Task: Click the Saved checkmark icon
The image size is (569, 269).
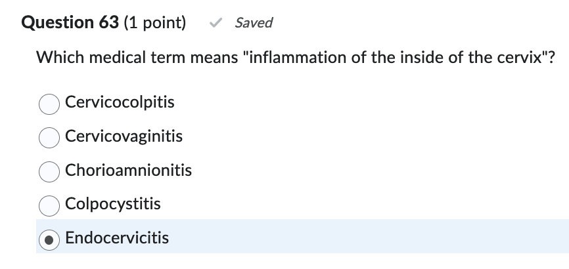Action: point(214,23)
